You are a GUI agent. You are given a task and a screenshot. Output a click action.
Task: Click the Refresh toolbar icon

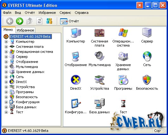40,21
